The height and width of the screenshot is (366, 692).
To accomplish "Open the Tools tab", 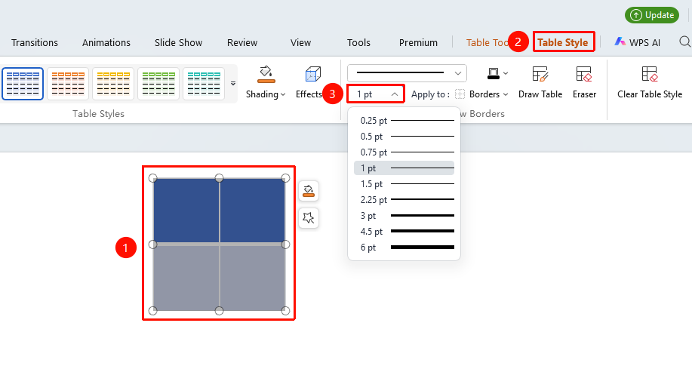I will tap(358, 43).
